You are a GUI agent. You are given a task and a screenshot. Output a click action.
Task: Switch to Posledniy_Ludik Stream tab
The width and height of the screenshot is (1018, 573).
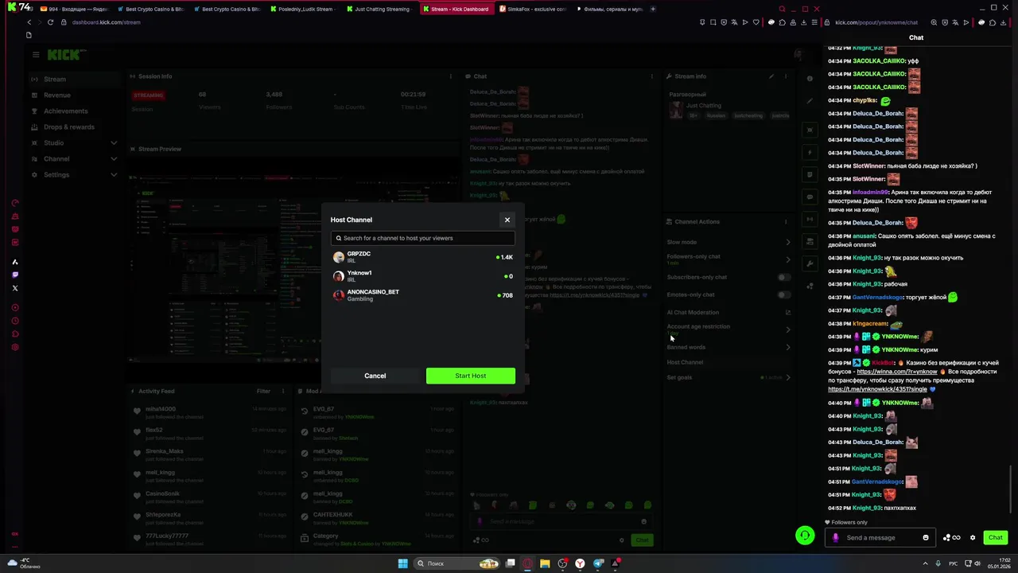click(305, 9)
